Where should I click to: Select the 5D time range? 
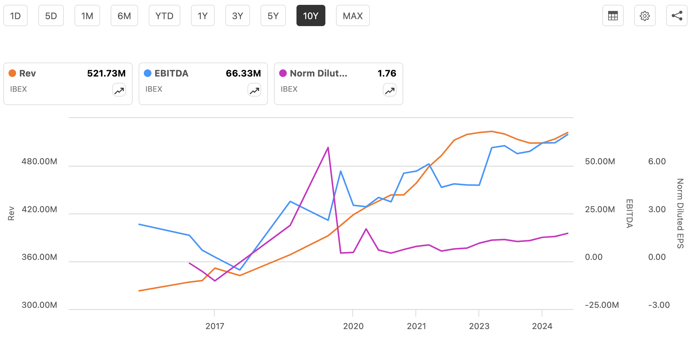click(x=51, y=15)
